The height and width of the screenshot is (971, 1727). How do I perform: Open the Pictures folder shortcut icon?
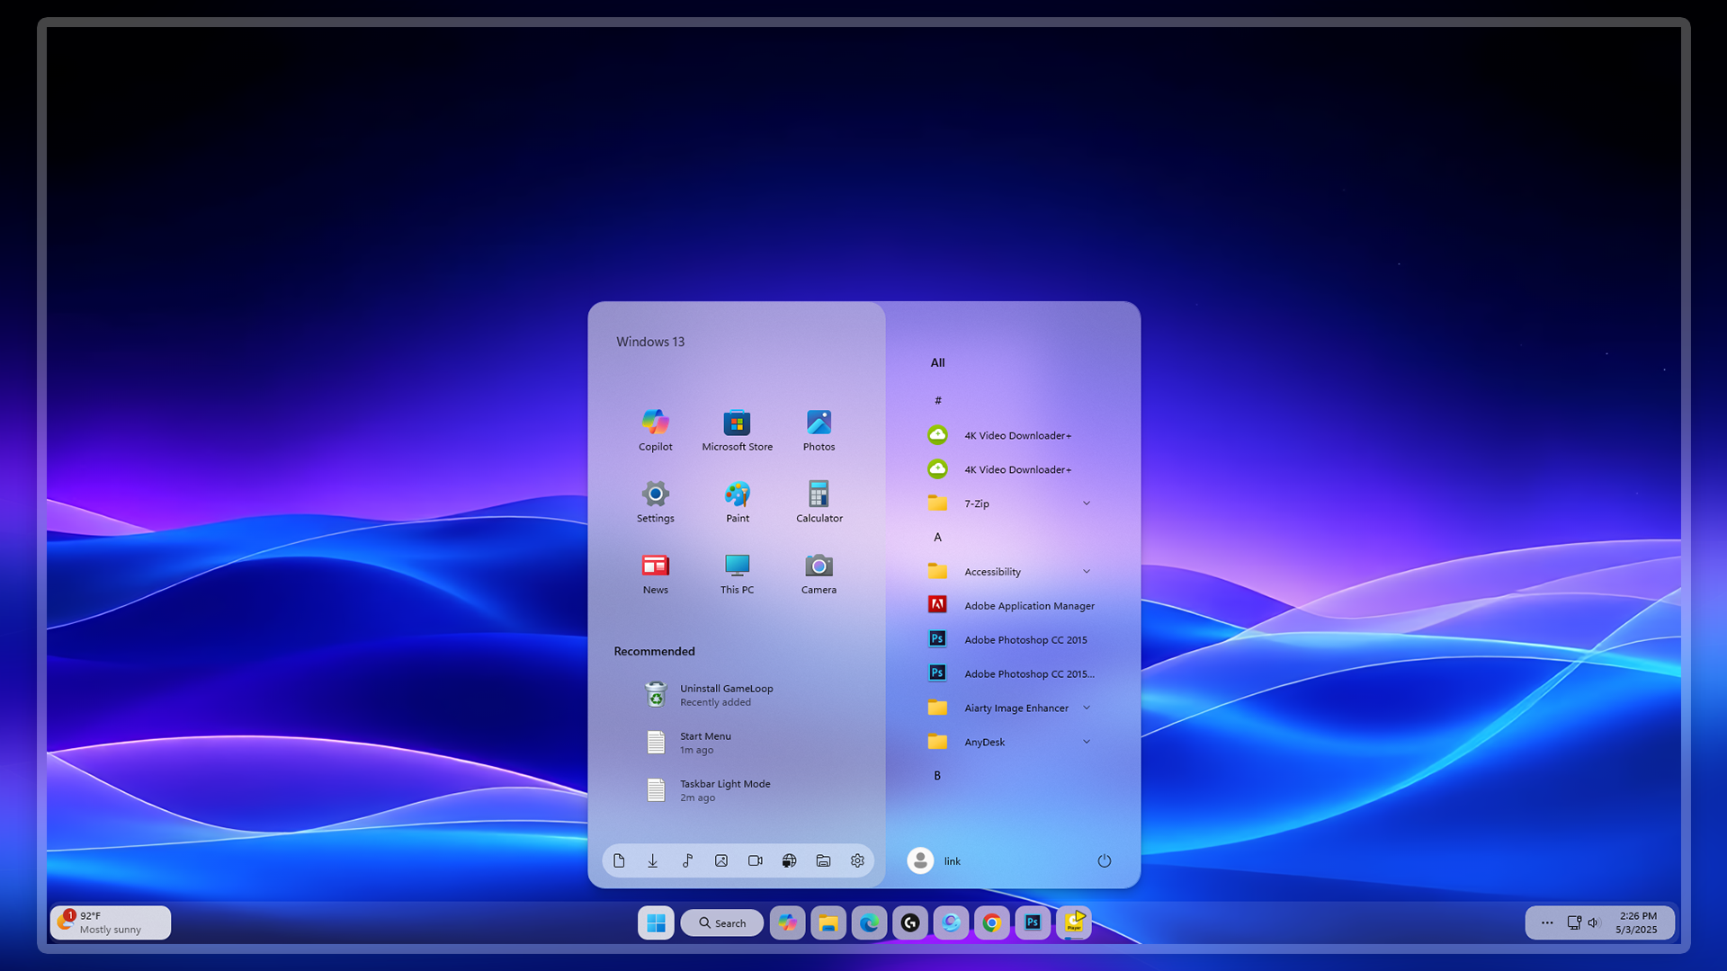point(721,860)
